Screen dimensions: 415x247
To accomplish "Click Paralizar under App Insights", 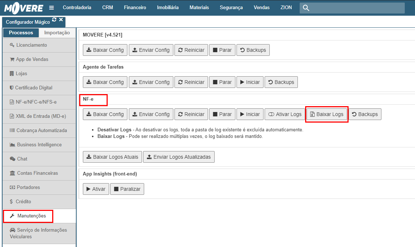I will (x=127, y=189).
